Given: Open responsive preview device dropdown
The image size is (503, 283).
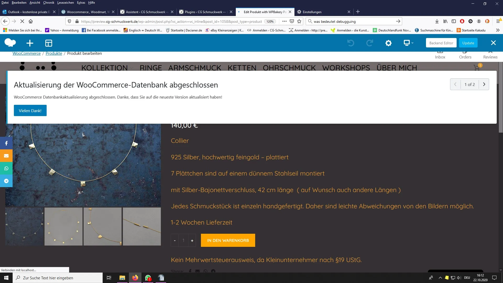Looking at the screenshot, I should pyautogui.click(x=408, y=43).
